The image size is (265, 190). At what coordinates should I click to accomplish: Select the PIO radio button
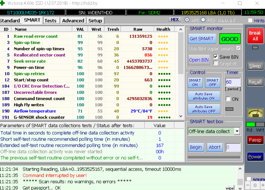pyautogui.click(x=203, y=20)
